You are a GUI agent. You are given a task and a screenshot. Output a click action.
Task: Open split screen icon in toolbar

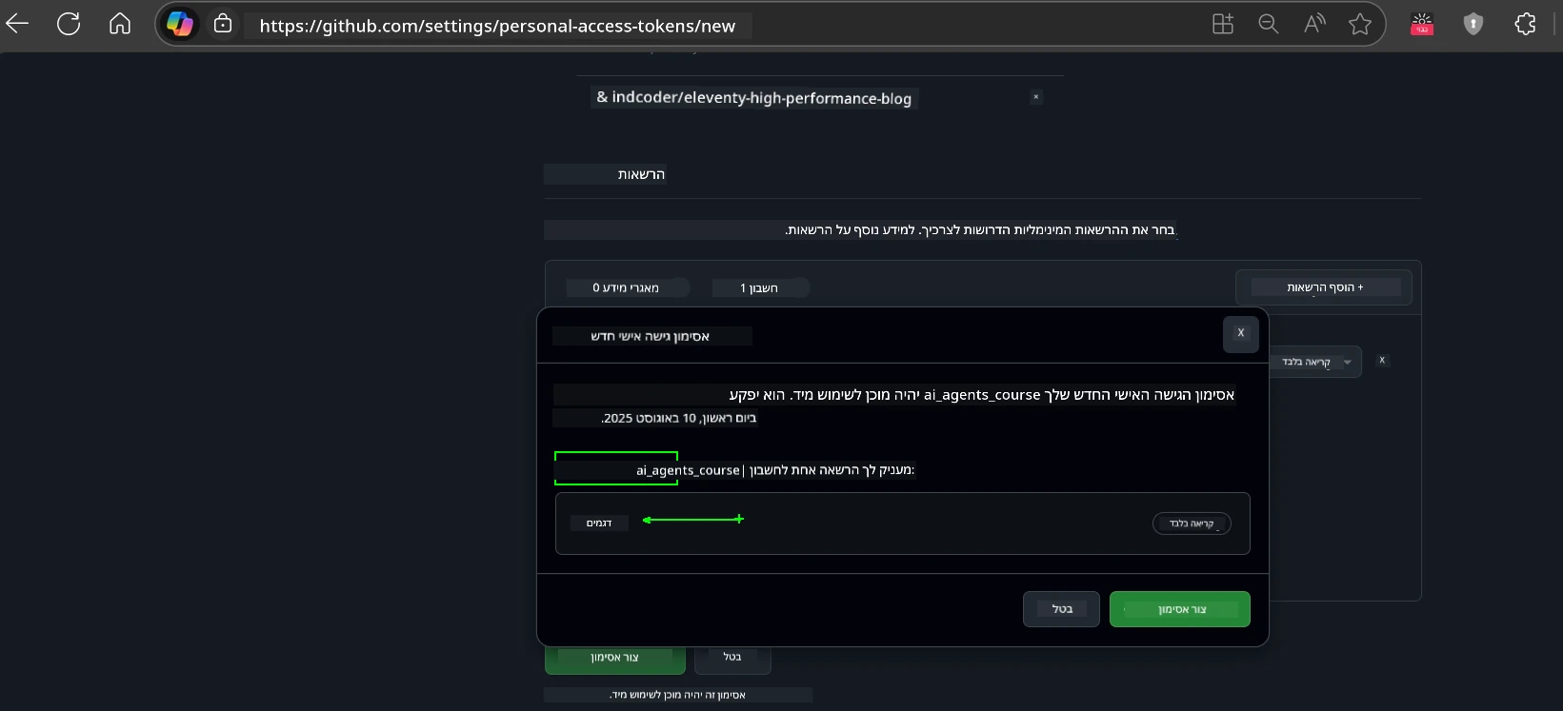point(1222,25)
